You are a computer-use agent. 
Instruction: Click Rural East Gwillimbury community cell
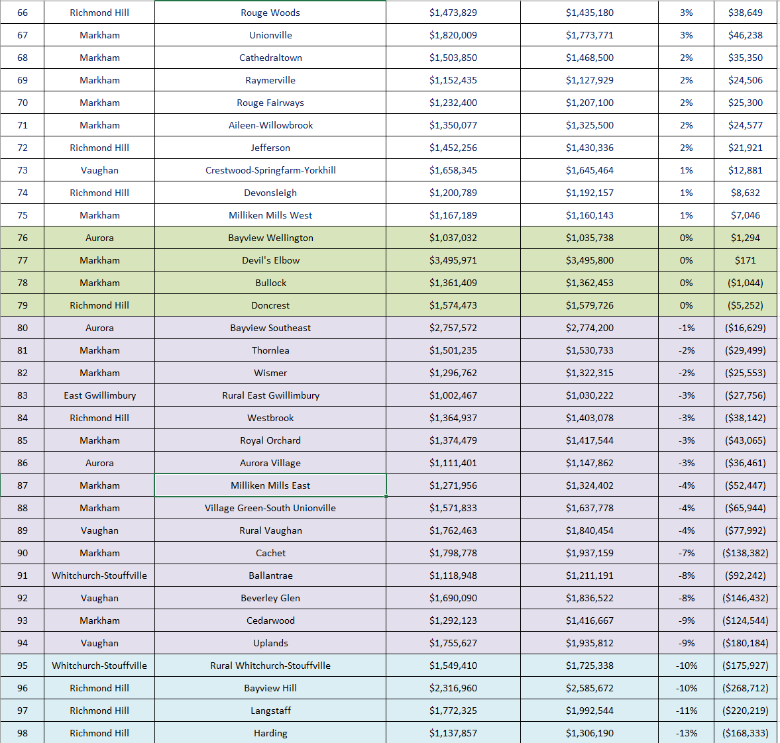coord(270,395)
